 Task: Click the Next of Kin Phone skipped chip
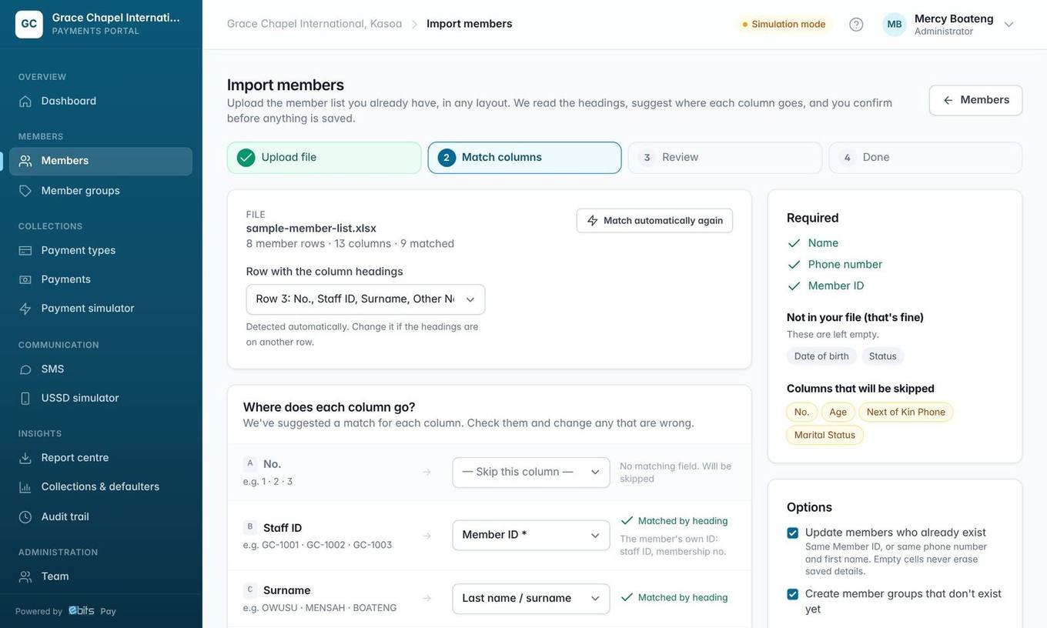tap(906, 413)
